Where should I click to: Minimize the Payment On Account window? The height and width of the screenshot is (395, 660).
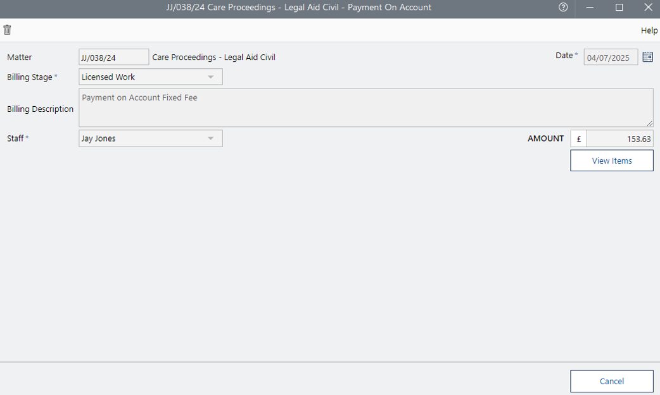(590, 8)
